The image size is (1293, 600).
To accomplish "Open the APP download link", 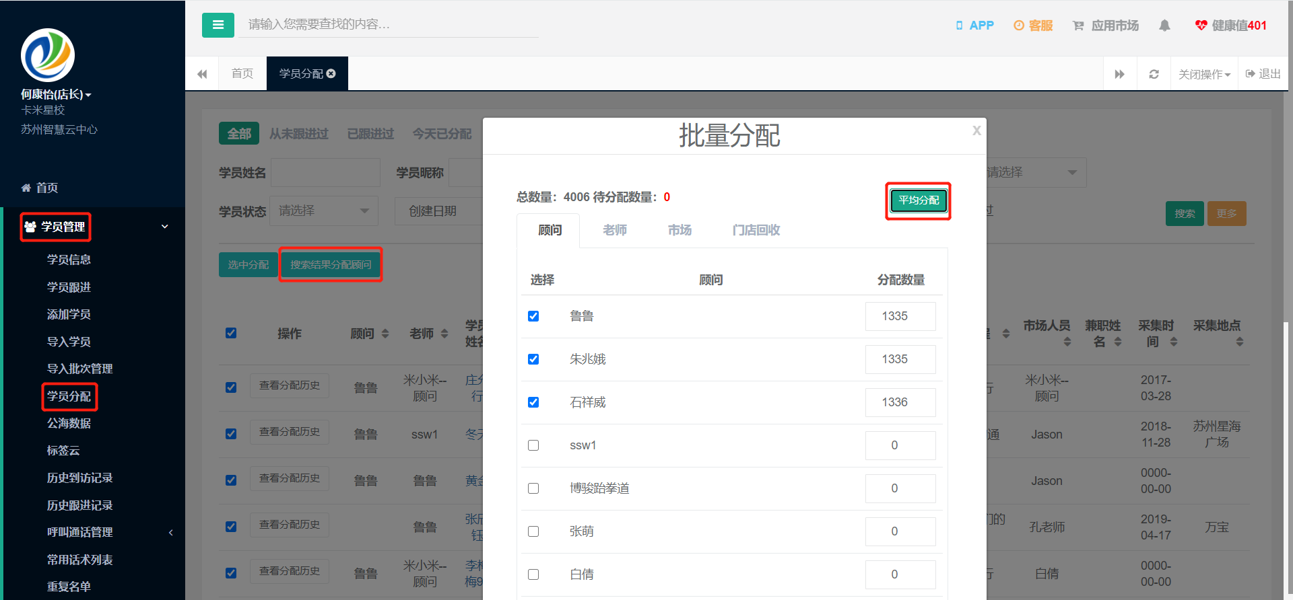I will [974, 26].
